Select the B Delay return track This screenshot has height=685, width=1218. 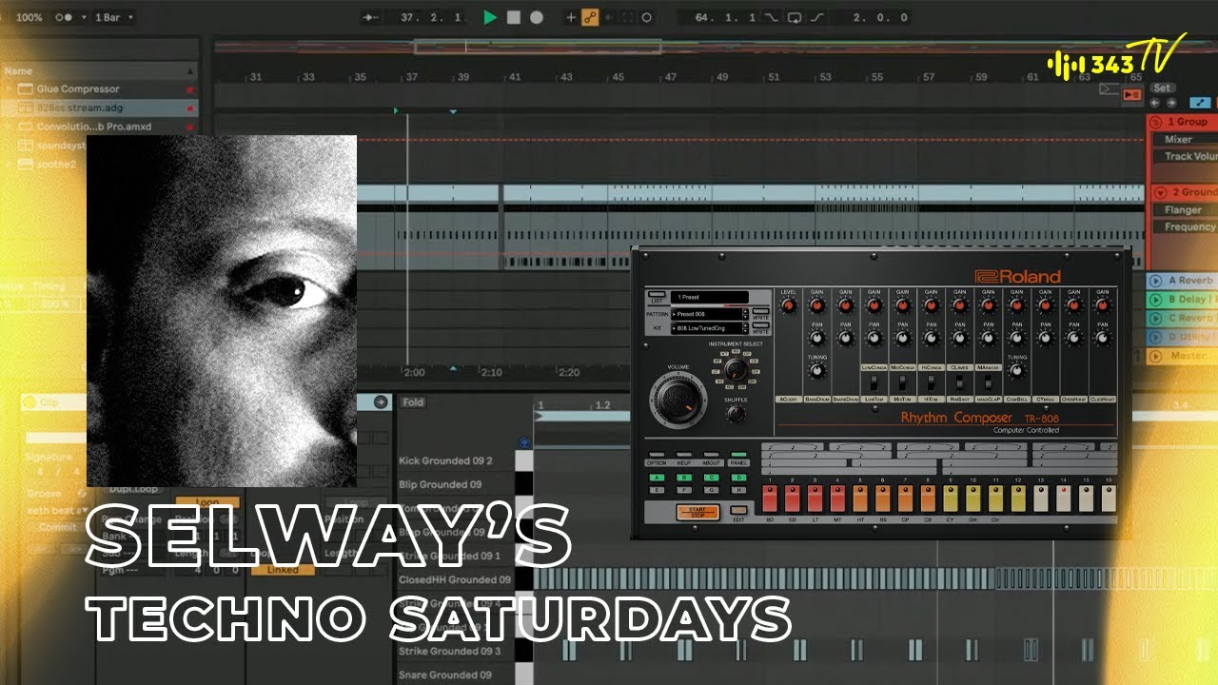click(1183, 300)
